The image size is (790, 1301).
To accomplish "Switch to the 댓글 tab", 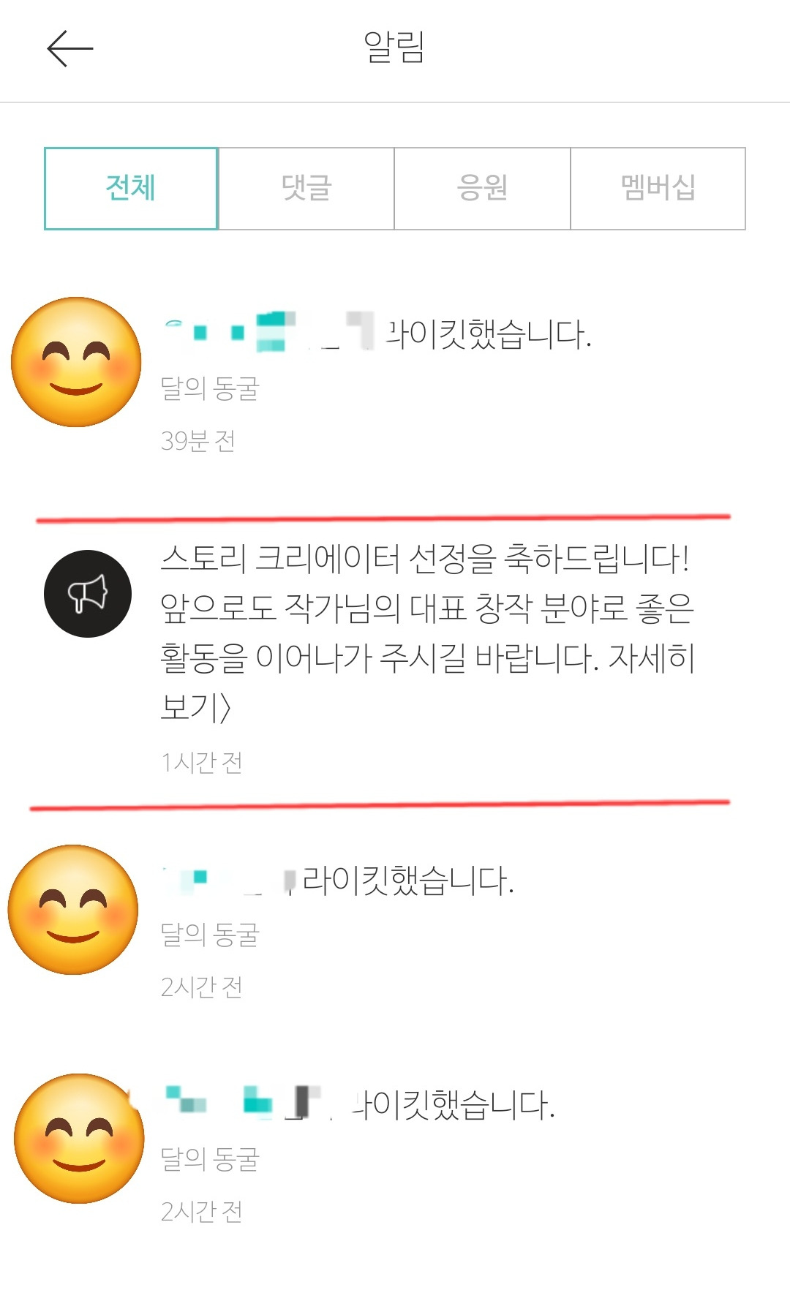I will [306, 189].
